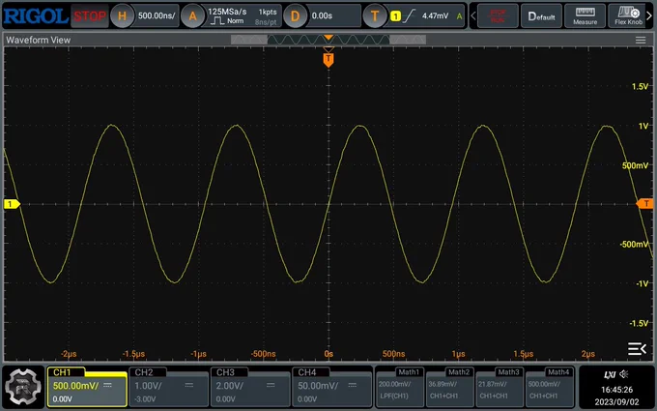Click the 1.5µs time axis label
Screen dimensions: 657x411
pyautogui.click(x=524, y=354)
